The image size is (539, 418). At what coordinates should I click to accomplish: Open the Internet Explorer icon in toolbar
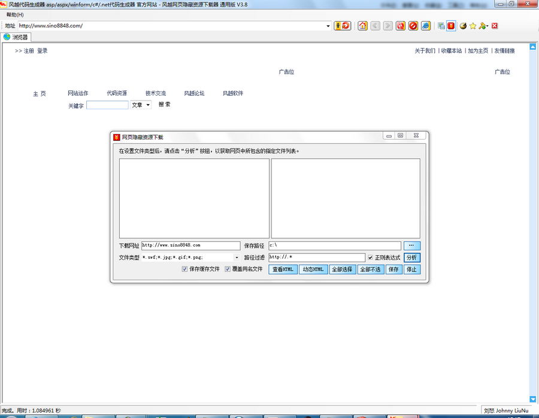pyautogui.click(x=426, y=26)
